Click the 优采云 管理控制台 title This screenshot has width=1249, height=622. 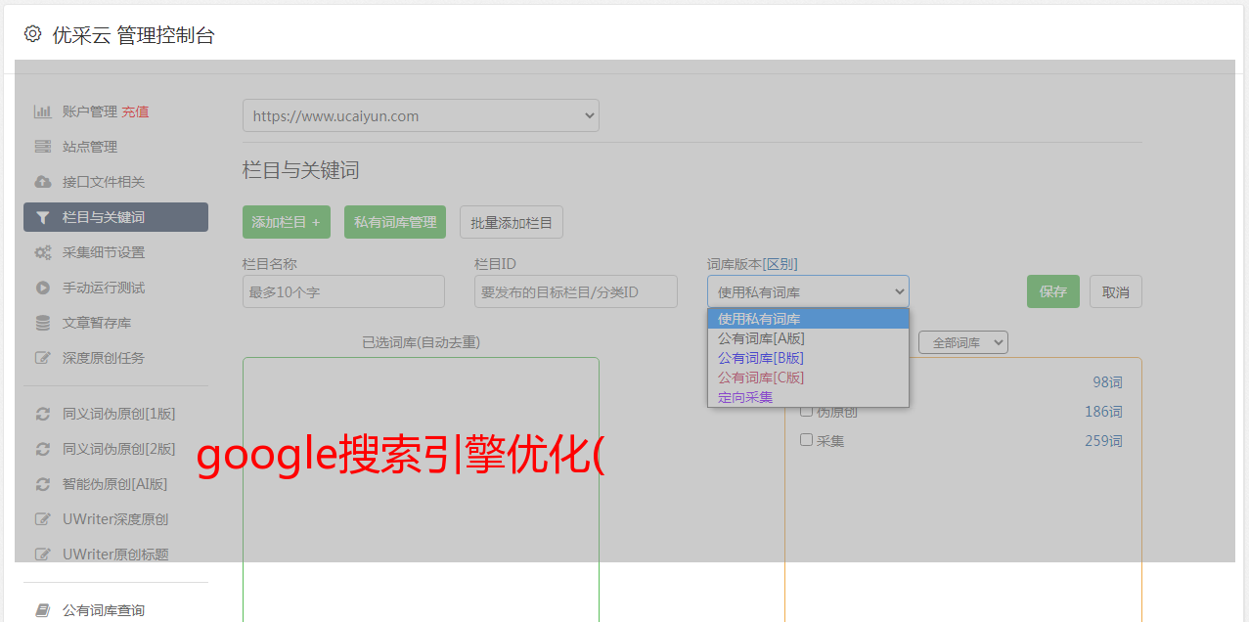(x=133, y=35)
